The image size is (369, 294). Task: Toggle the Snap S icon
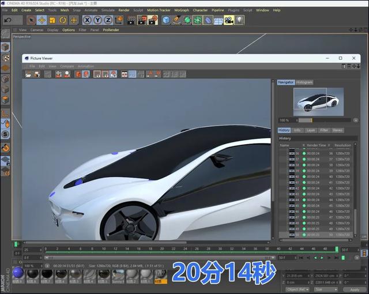tap(5, 134)
